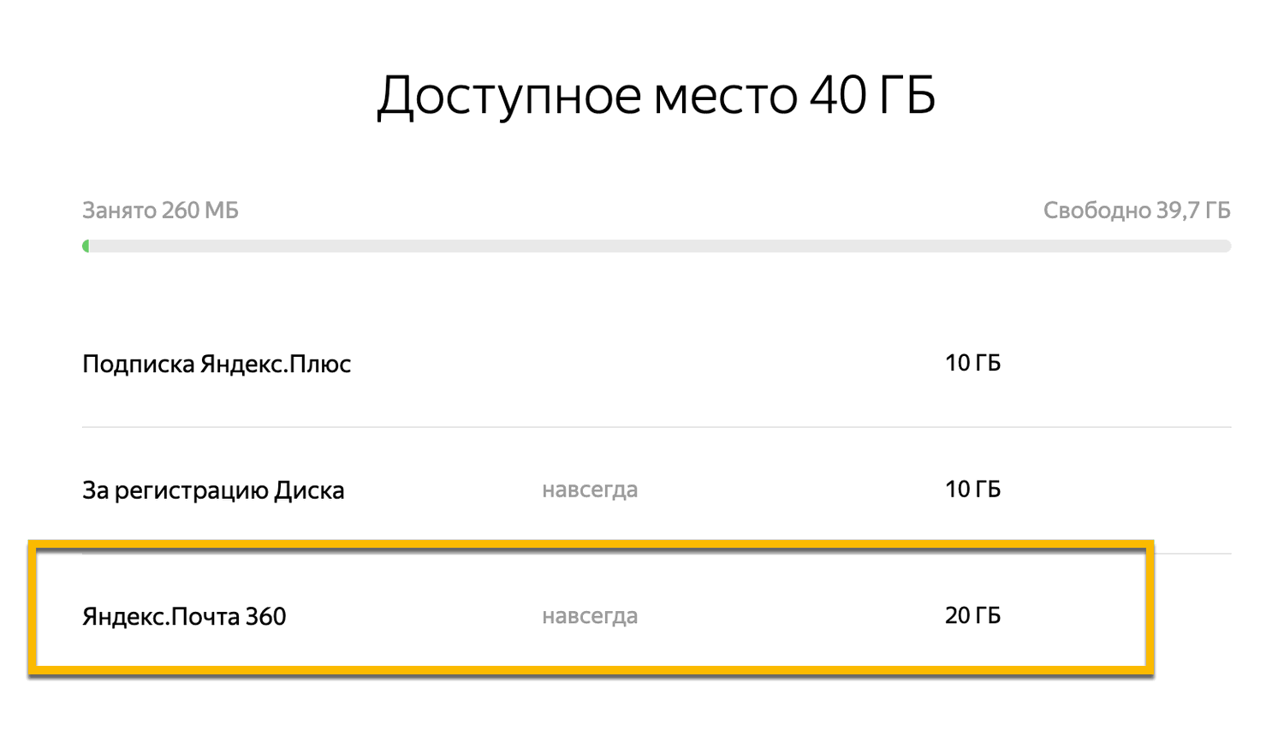Click the Доступное место 40 ГБ title

click(656, 96)
